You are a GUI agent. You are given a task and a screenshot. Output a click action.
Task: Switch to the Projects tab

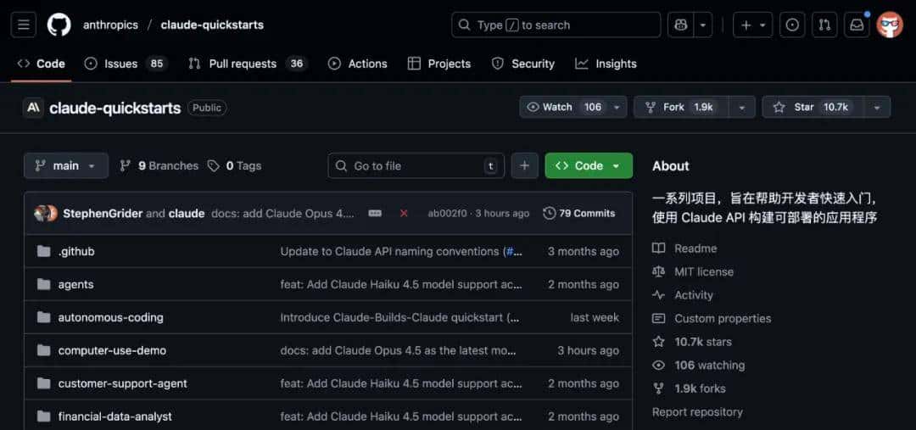tap(439, 64)
